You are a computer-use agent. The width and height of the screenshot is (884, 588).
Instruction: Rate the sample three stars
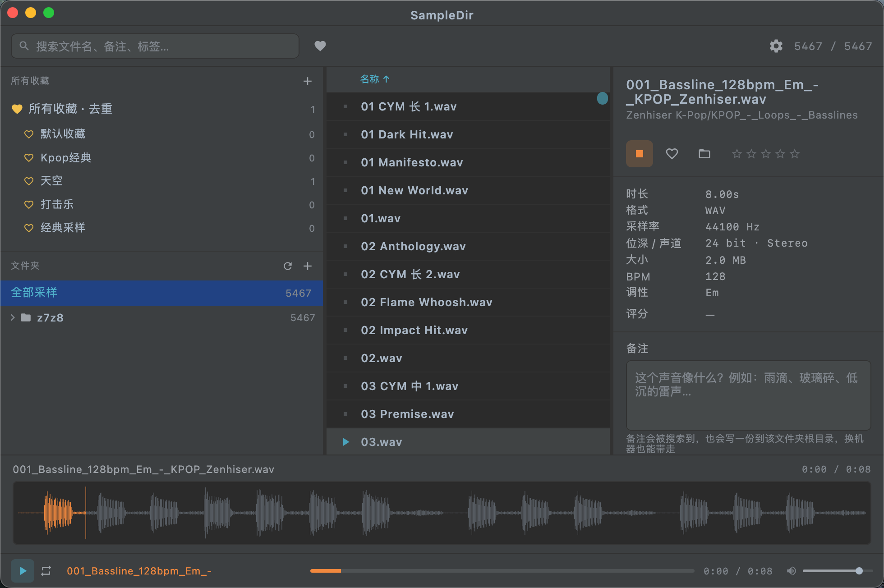pyautogui.click(x=765, y=154)
